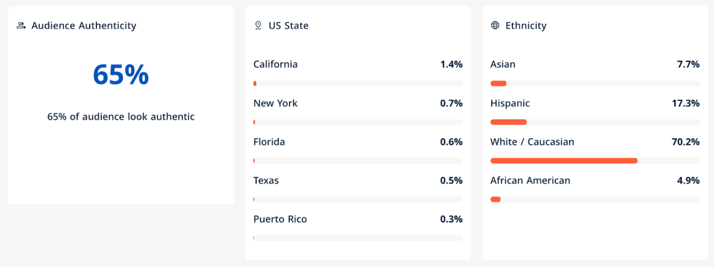The height and width of the screenshot is (267, 714).
Task: Click the US State card heading
Action: pyautogui.click(x=289, y=26)
